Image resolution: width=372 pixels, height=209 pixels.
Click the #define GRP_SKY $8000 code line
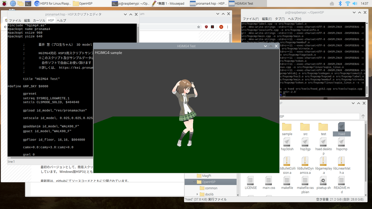coord(28,86)
